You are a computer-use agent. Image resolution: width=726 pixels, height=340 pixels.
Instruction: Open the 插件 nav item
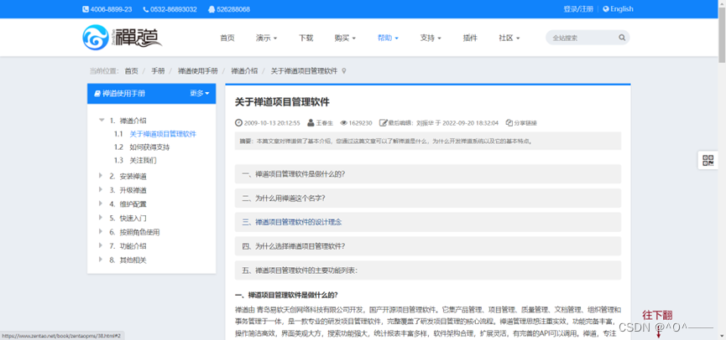tap(470, 38)
